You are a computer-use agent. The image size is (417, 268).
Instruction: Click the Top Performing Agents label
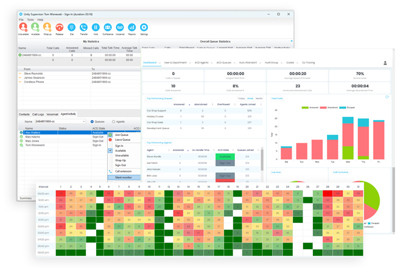159,143
